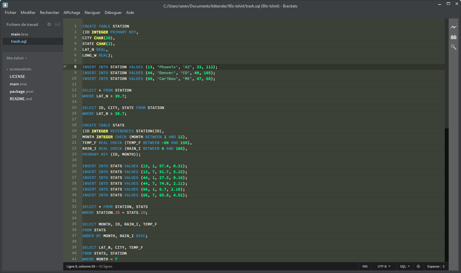The image size is (461, 273).
Task: Open the Déboguer menu
Action: pos(113,13)
